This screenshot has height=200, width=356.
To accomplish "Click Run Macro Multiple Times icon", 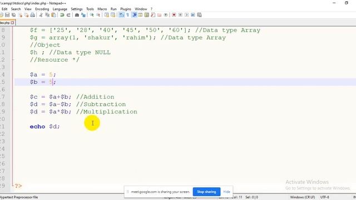I will [193, 15].
